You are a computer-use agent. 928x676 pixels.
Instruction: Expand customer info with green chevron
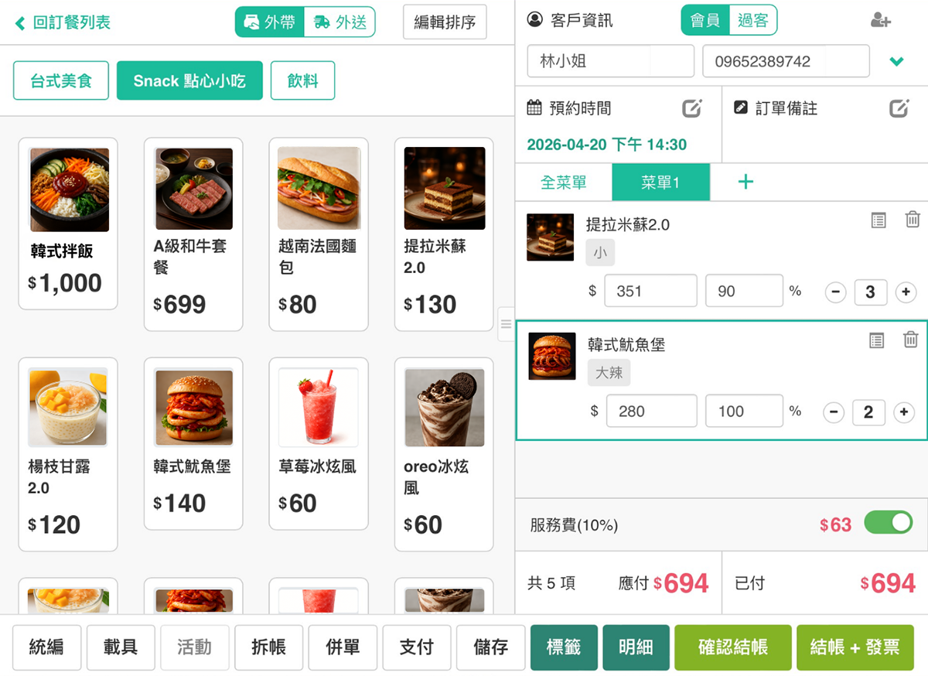click(897, 62)
